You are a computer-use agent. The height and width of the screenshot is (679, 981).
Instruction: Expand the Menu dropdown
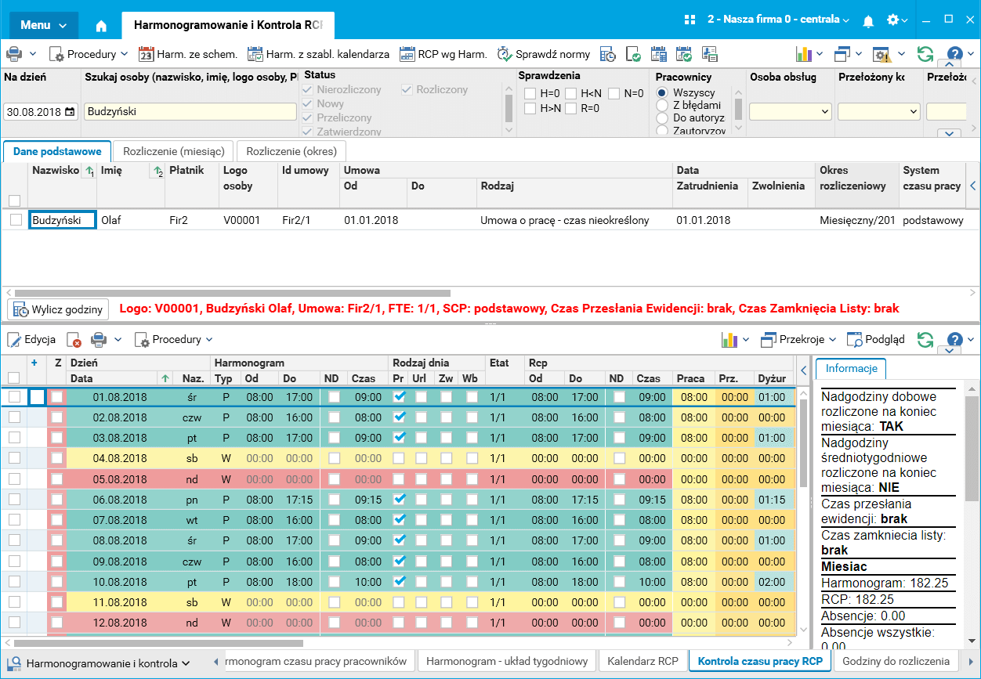(44, 25)
